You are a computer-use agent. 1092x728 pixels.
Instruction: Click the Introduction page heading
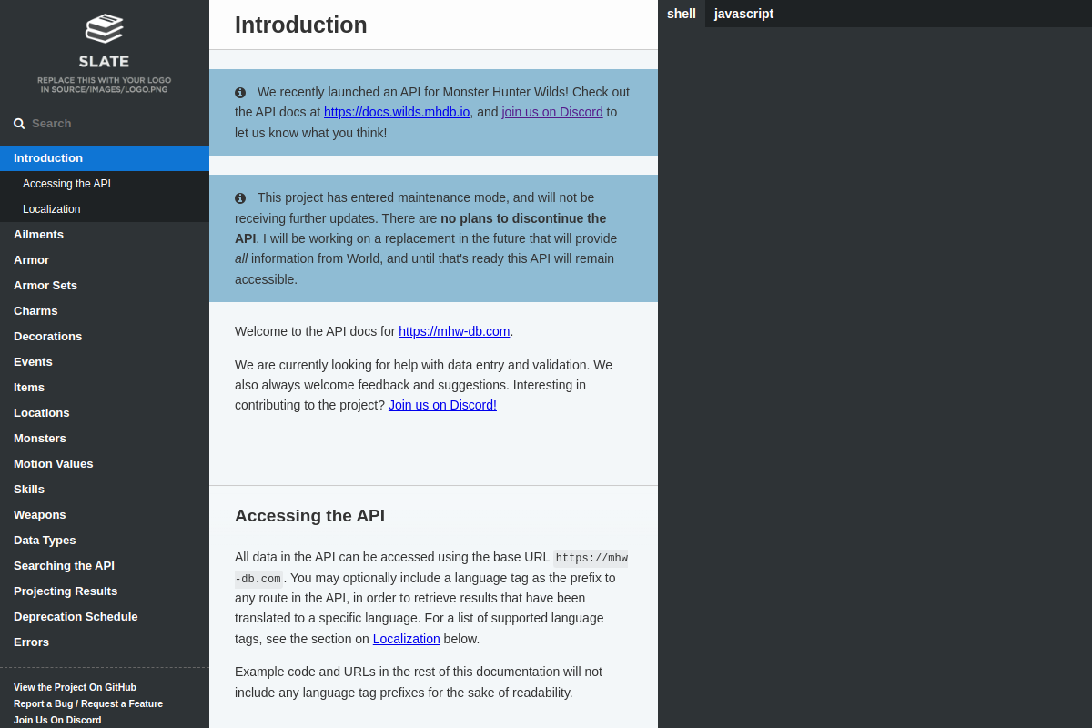coord(301,25)
